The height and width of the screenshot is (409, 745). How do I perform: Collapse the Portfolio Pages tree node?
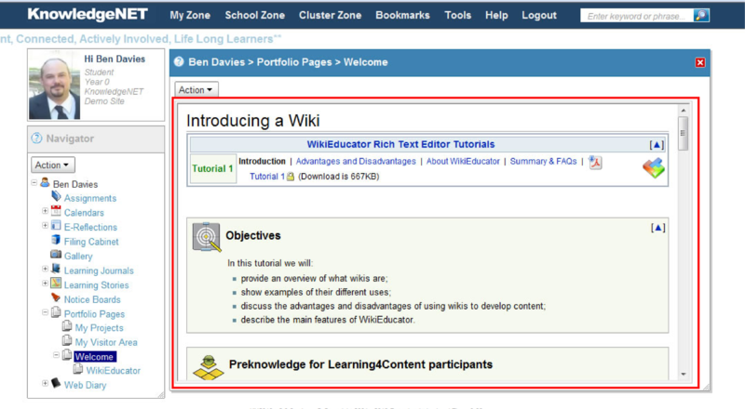(x=45, y=312)
